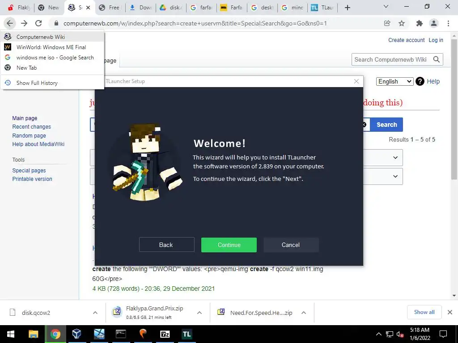Open the Windows Start menu
The height and width of the screenshot is (343, 458).
click(x=11, y=334)
